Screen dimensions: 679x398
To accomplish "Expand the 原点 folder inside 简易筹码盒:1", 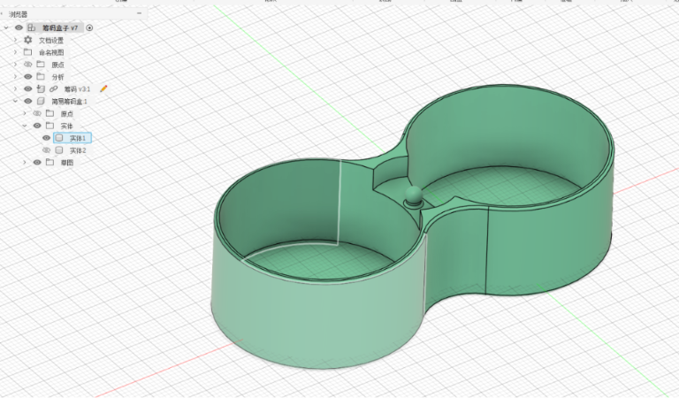I will pyautogui.click(x=25, y=113).
